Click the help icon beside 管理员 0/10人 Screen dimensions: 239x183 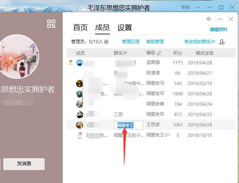(106, 42)
